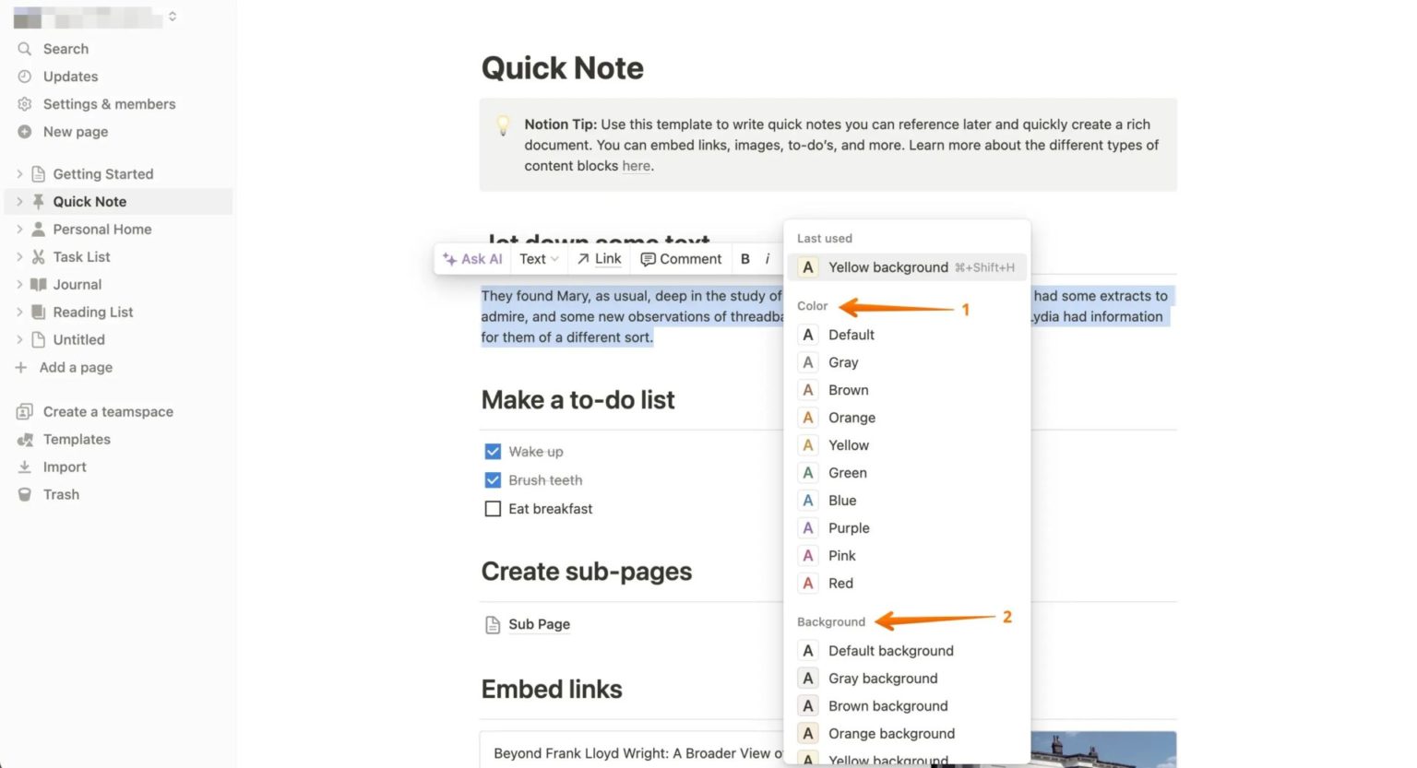This screenshot has height=768, width=1417.
Task: Apply bold formatting with the B icon
Action: (x=744, y=259)
